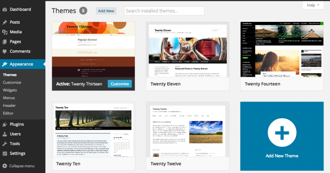The width and height of the screenshot is (330, 173).
Task: Click the plus circle for new theme
Action: pos(282,133)
